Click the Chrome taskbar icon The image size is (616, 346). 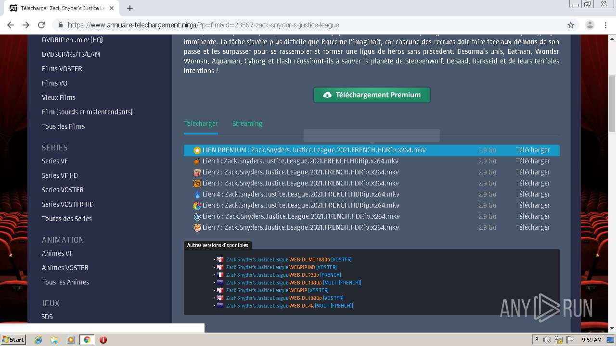coord(87,340)
